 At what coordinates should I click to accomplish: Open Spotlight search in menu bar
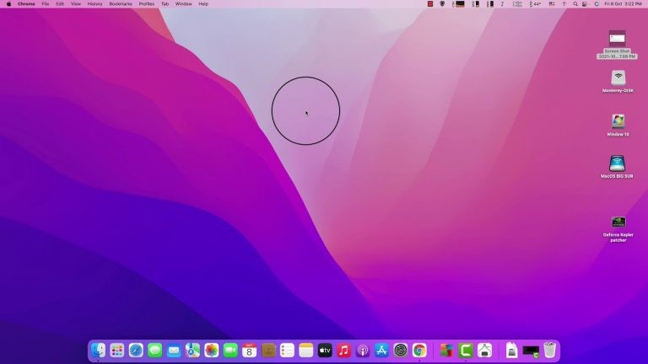click(x=575, y=3)
